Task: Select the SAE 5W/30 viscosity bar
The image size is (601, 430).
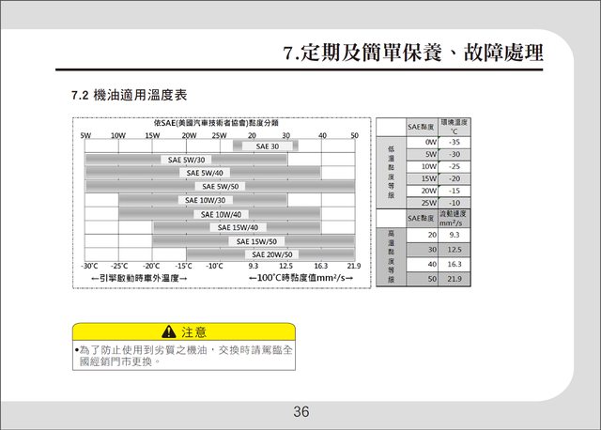Action: [x=186, y=160]
